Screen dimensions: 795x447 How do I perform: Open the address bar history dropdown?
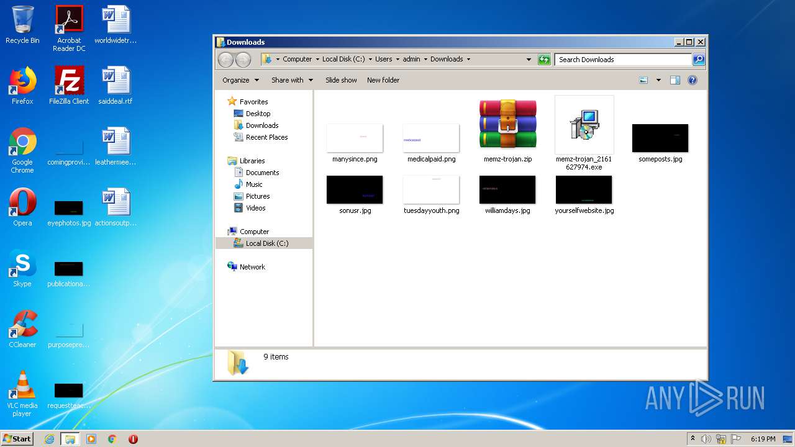(529, 60)
